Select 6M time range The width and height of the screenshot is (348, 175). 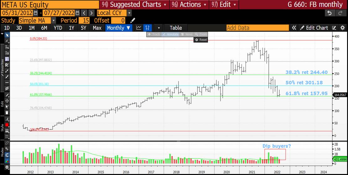44,28
